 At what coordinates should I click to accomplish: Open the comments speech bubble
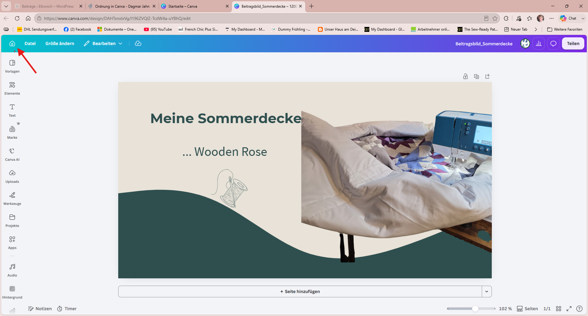tap(553, 43)
